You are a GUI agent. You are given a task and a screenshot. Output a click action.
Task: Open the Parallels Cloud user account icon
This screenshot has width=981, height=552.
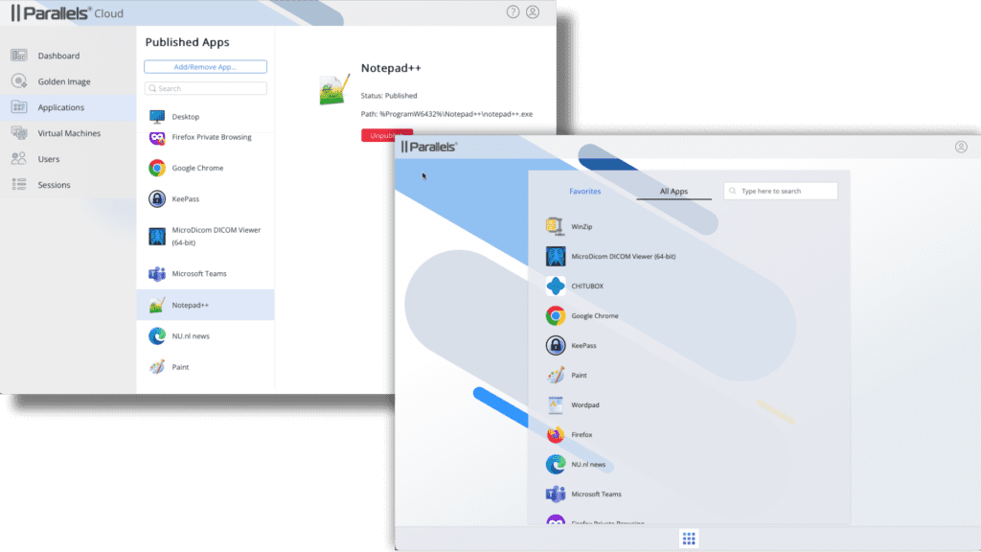[x=533, y=12]
